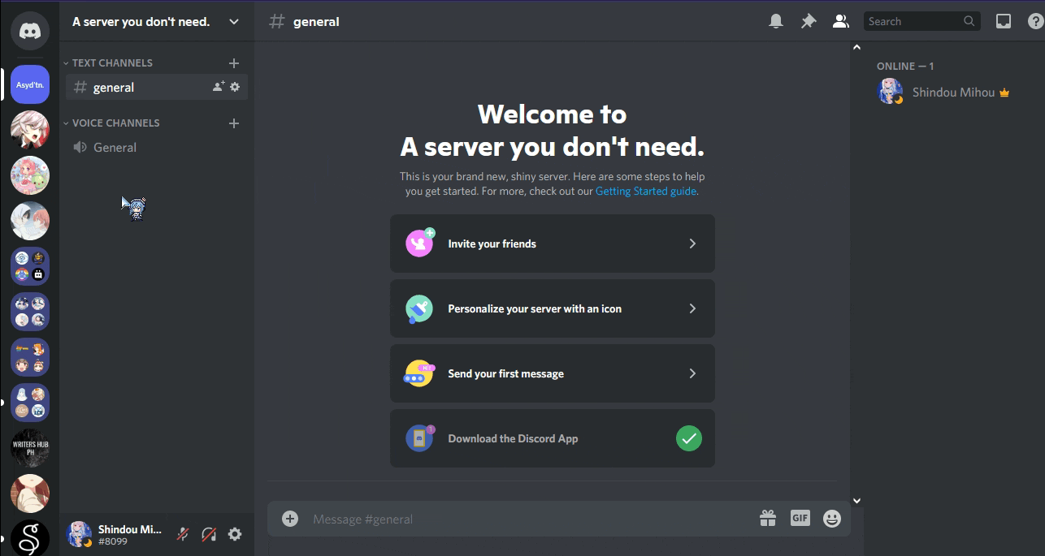Screen dimensions: 1045x556
Task: Hide the member list icon
Action: (x=840, y=20)
